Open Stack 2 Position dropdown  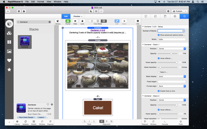pos(172,100)
